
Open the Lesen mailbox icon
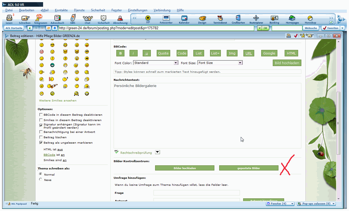(9, 18)
